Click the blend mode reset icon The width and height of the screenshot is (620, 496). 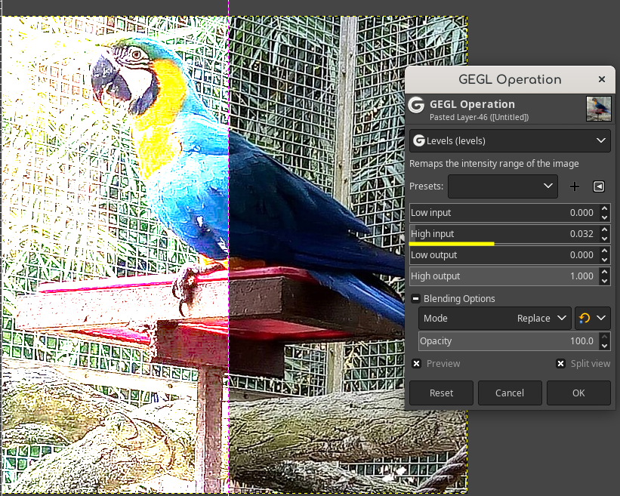click(x=584, y=318)
